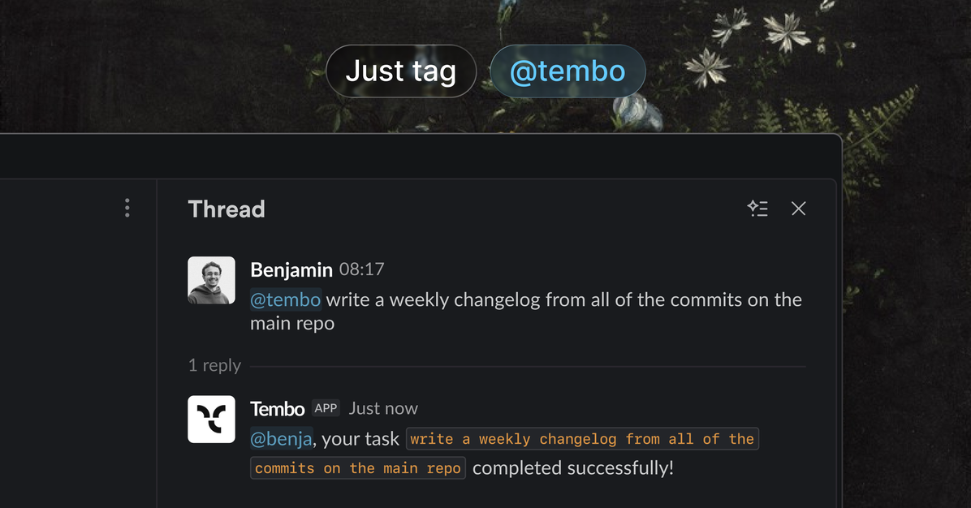This screenshot has width=971, height=508.
Task: Expand the 1 reply thread divider
Action: click(214, 365)
